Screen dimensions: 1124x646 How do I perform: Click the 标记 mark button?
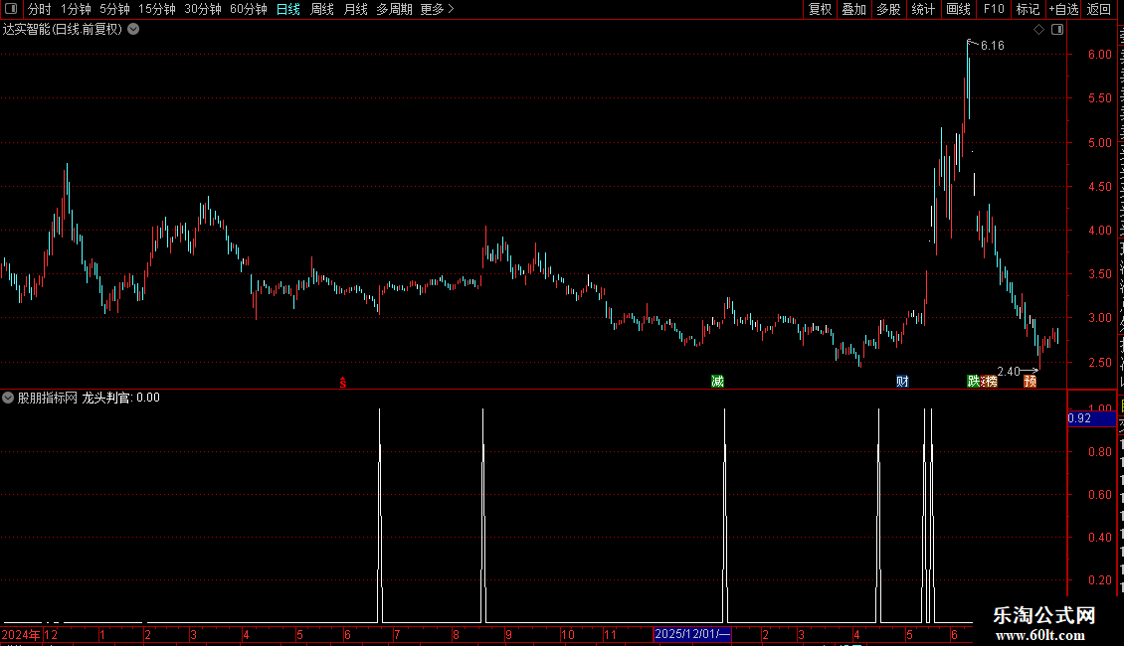1028,9
